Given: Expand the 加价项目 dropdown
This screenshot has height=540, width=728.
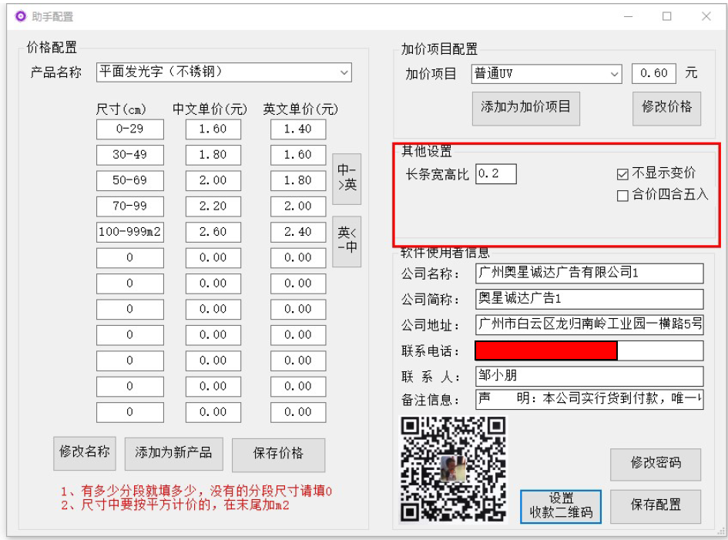Looking at the screenshot, I should [x=614, y=74].
